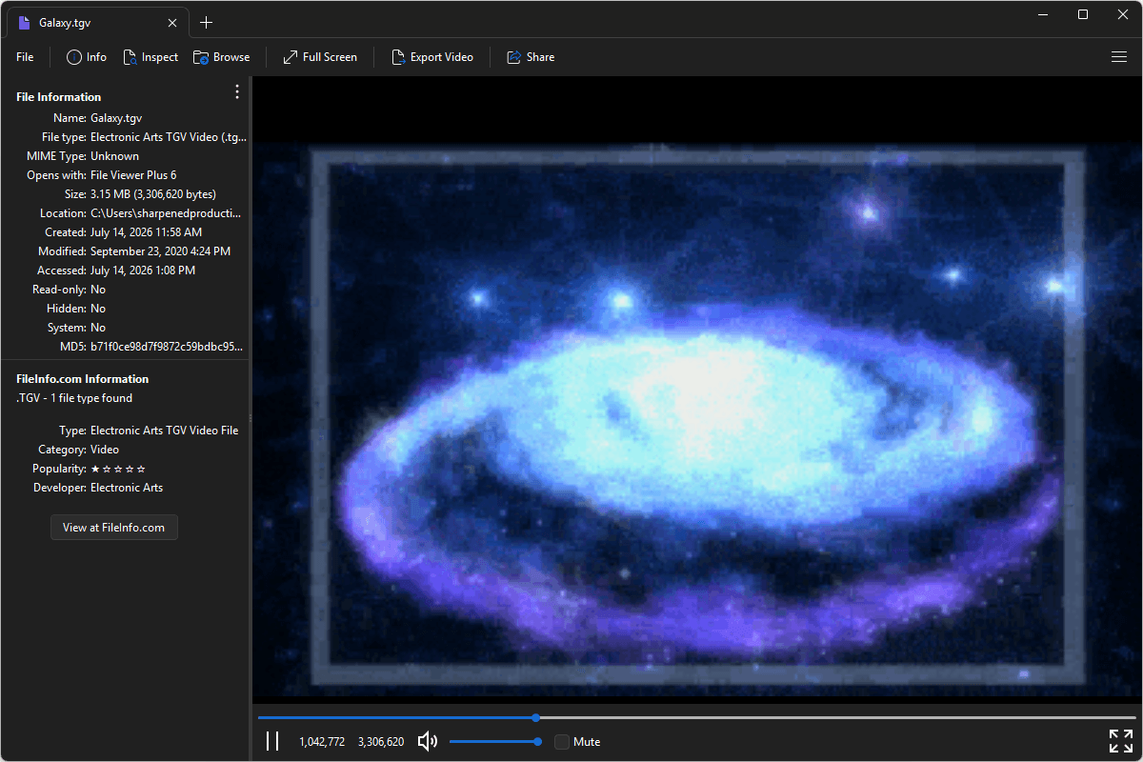This screenshot has width=1143, height=762.
Task: Click the Info toolbar button
Action: (87, 57)
